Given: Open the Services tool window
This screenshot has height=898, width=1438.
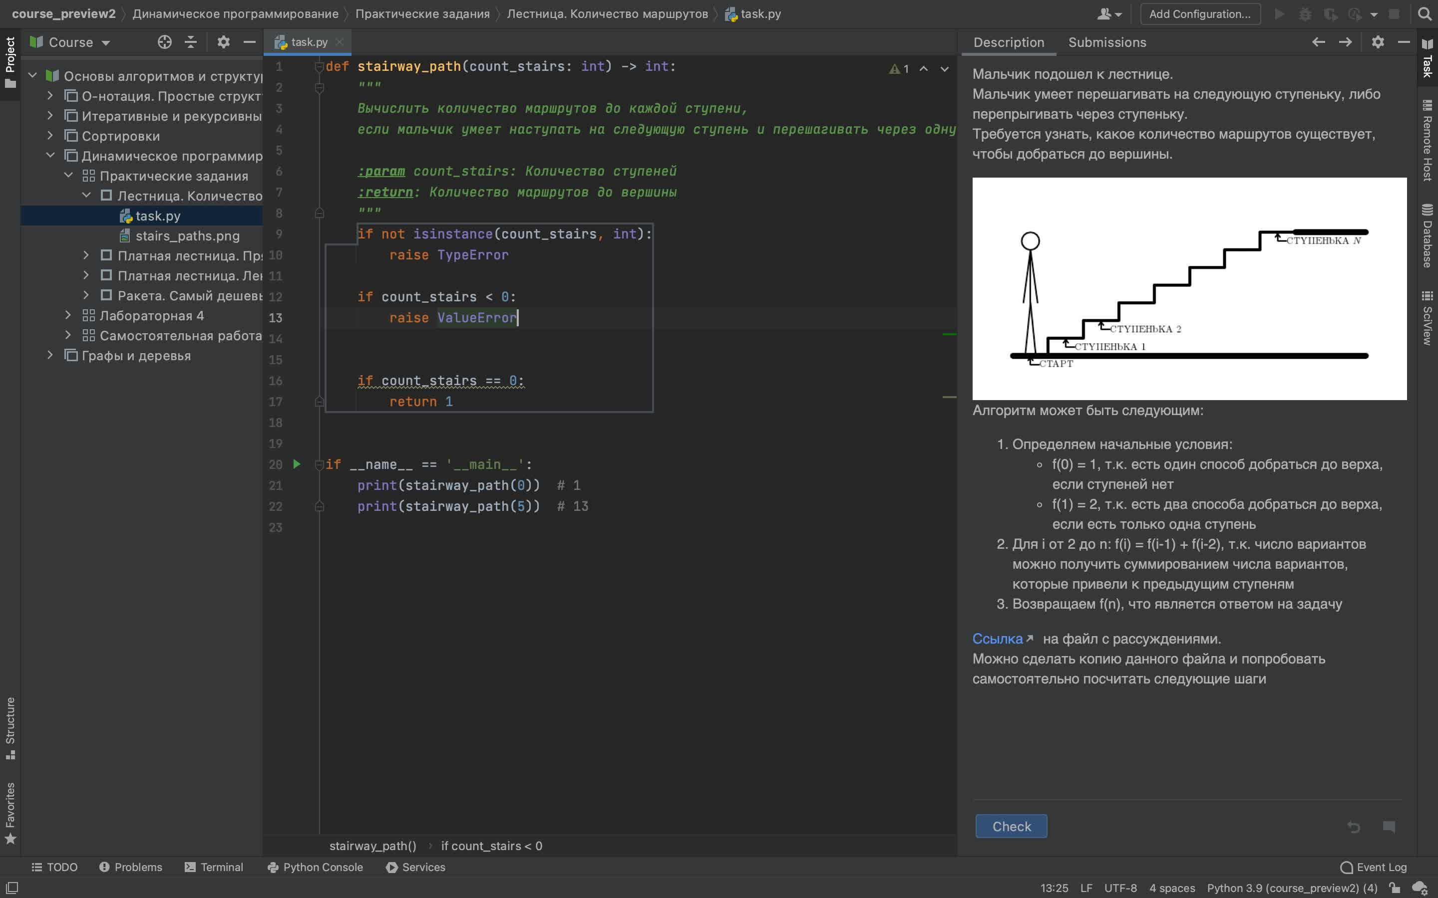Looking at the screenshot, I should pyautogui.click(x=415, y=867).
